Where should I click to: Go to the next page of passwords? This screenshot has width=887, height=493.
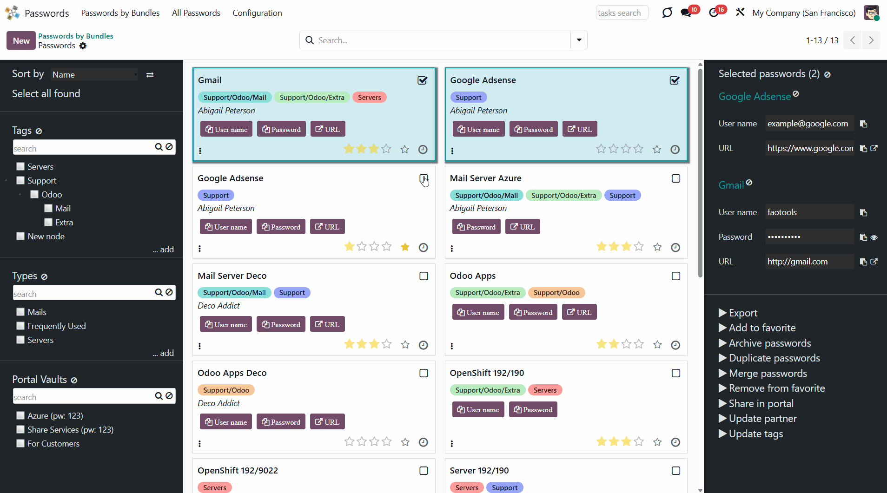(x=871, y=40)
